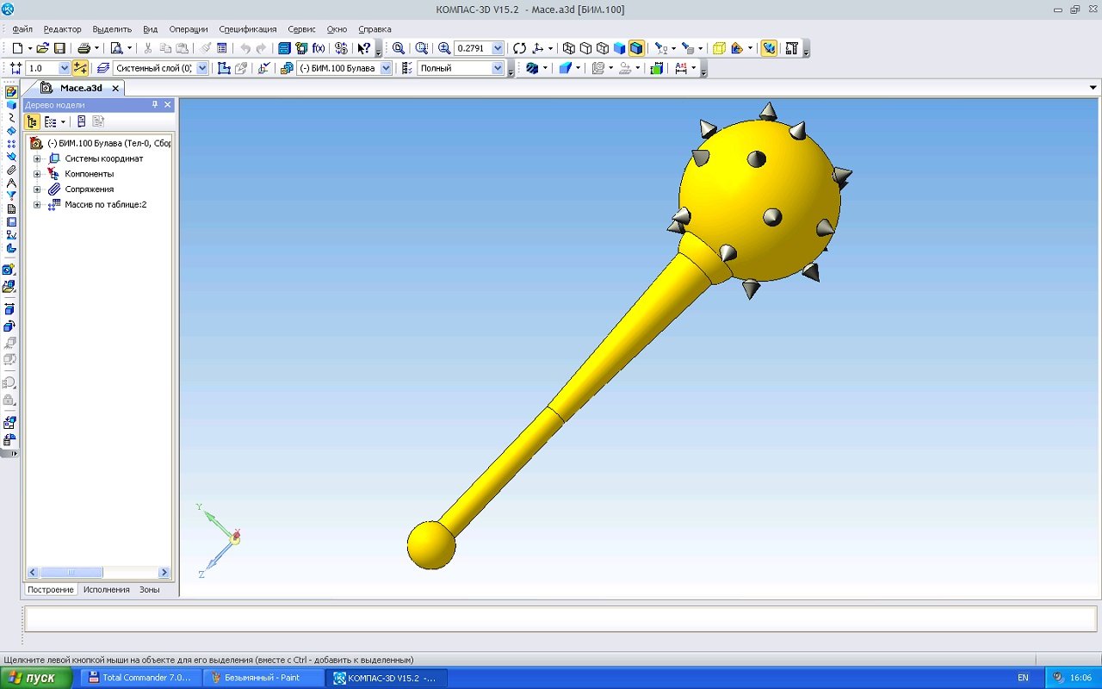Image resolution: width=1102 pixels, height=689 pixels.
Task: Switch to Total Commander in the taskbar
Action: (140, 678)
